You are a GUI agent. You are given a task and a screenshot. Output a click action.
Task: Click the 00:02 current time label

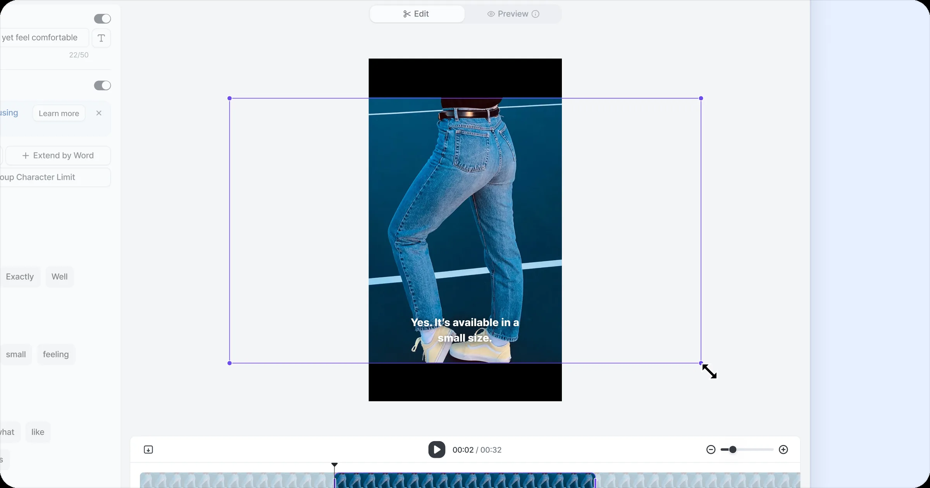coord(463,450)
